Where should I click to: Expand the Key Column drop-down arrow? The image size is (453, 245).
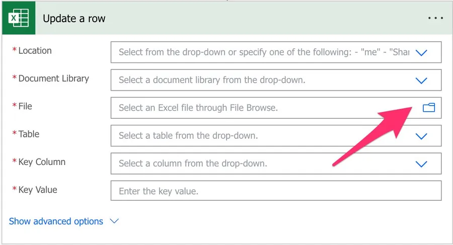pos(421,164)
